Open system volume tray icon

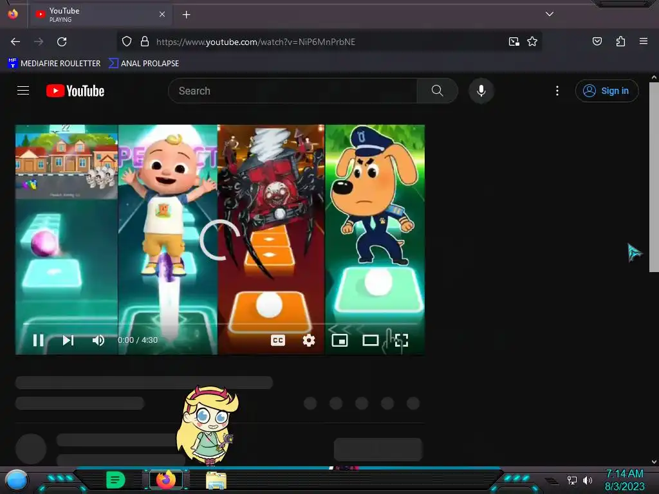coord(588,480)
